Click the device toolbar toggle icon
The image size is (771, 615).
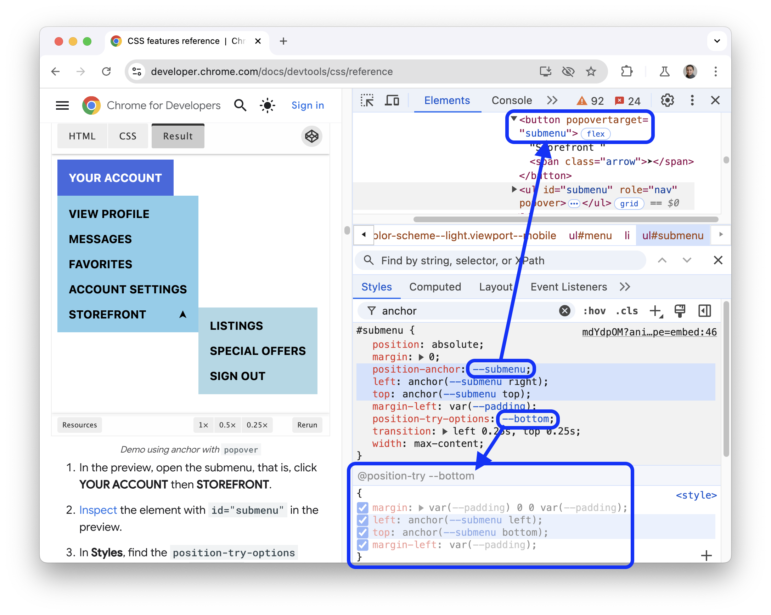click(392, 101)
